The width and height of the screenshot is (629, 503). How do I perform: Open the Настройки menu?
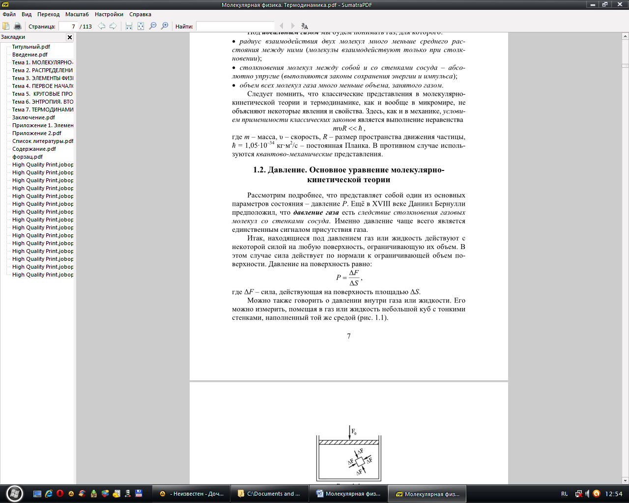point(109,14)
